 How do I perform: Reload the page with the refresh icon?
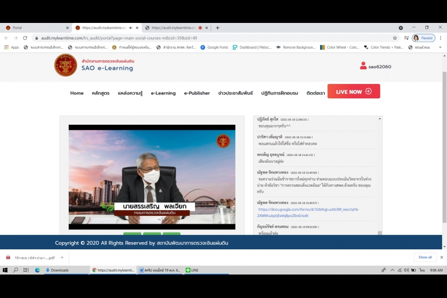click(25, 38)
